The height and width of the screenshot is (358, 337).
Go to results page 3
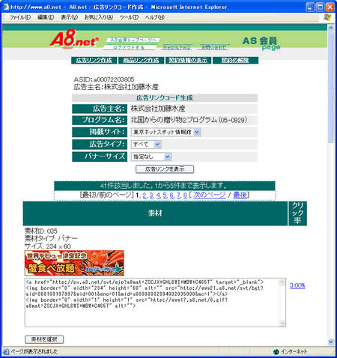(x=151, y=195)
